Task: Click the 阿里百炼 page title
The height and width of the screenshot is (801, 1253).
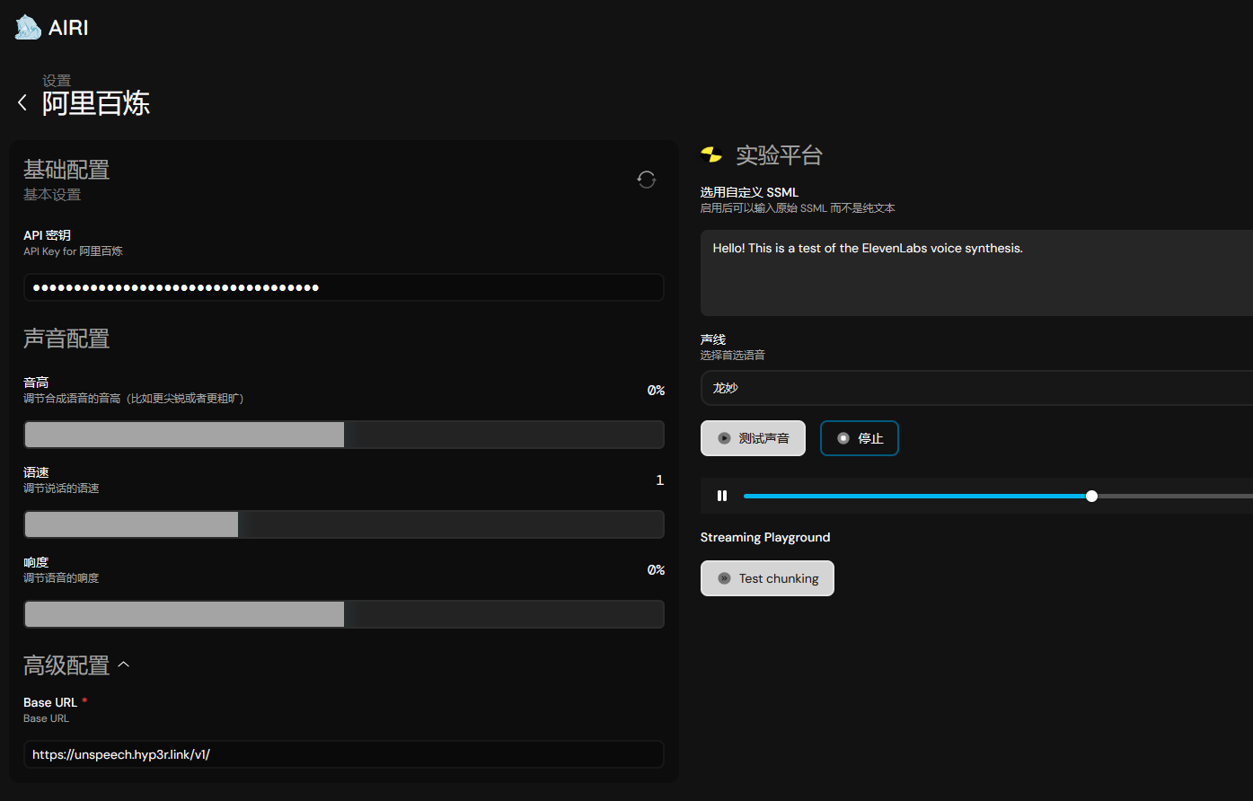Action: (96, 103)
